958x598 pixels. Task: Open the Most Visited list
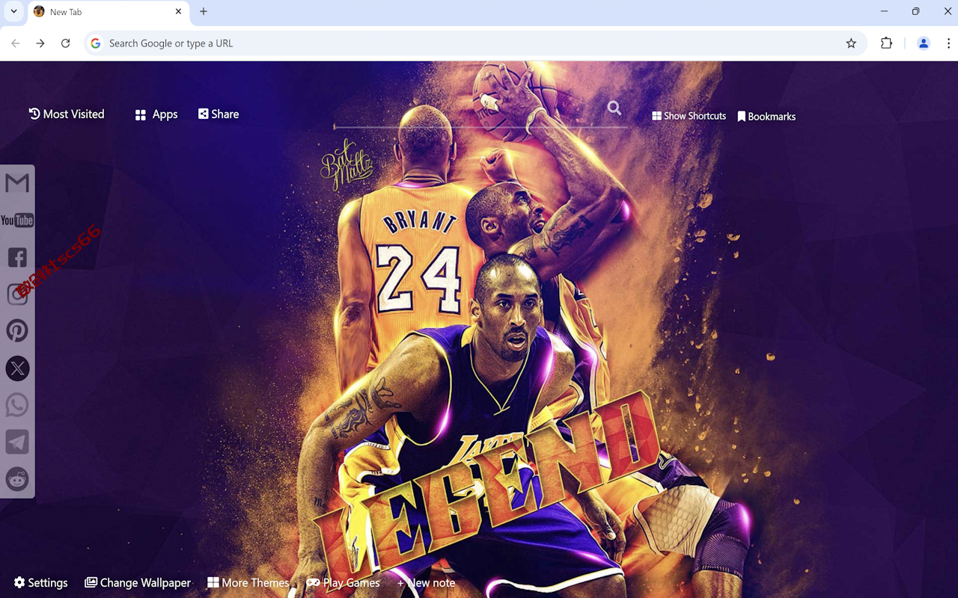click(x=67, y=114)
